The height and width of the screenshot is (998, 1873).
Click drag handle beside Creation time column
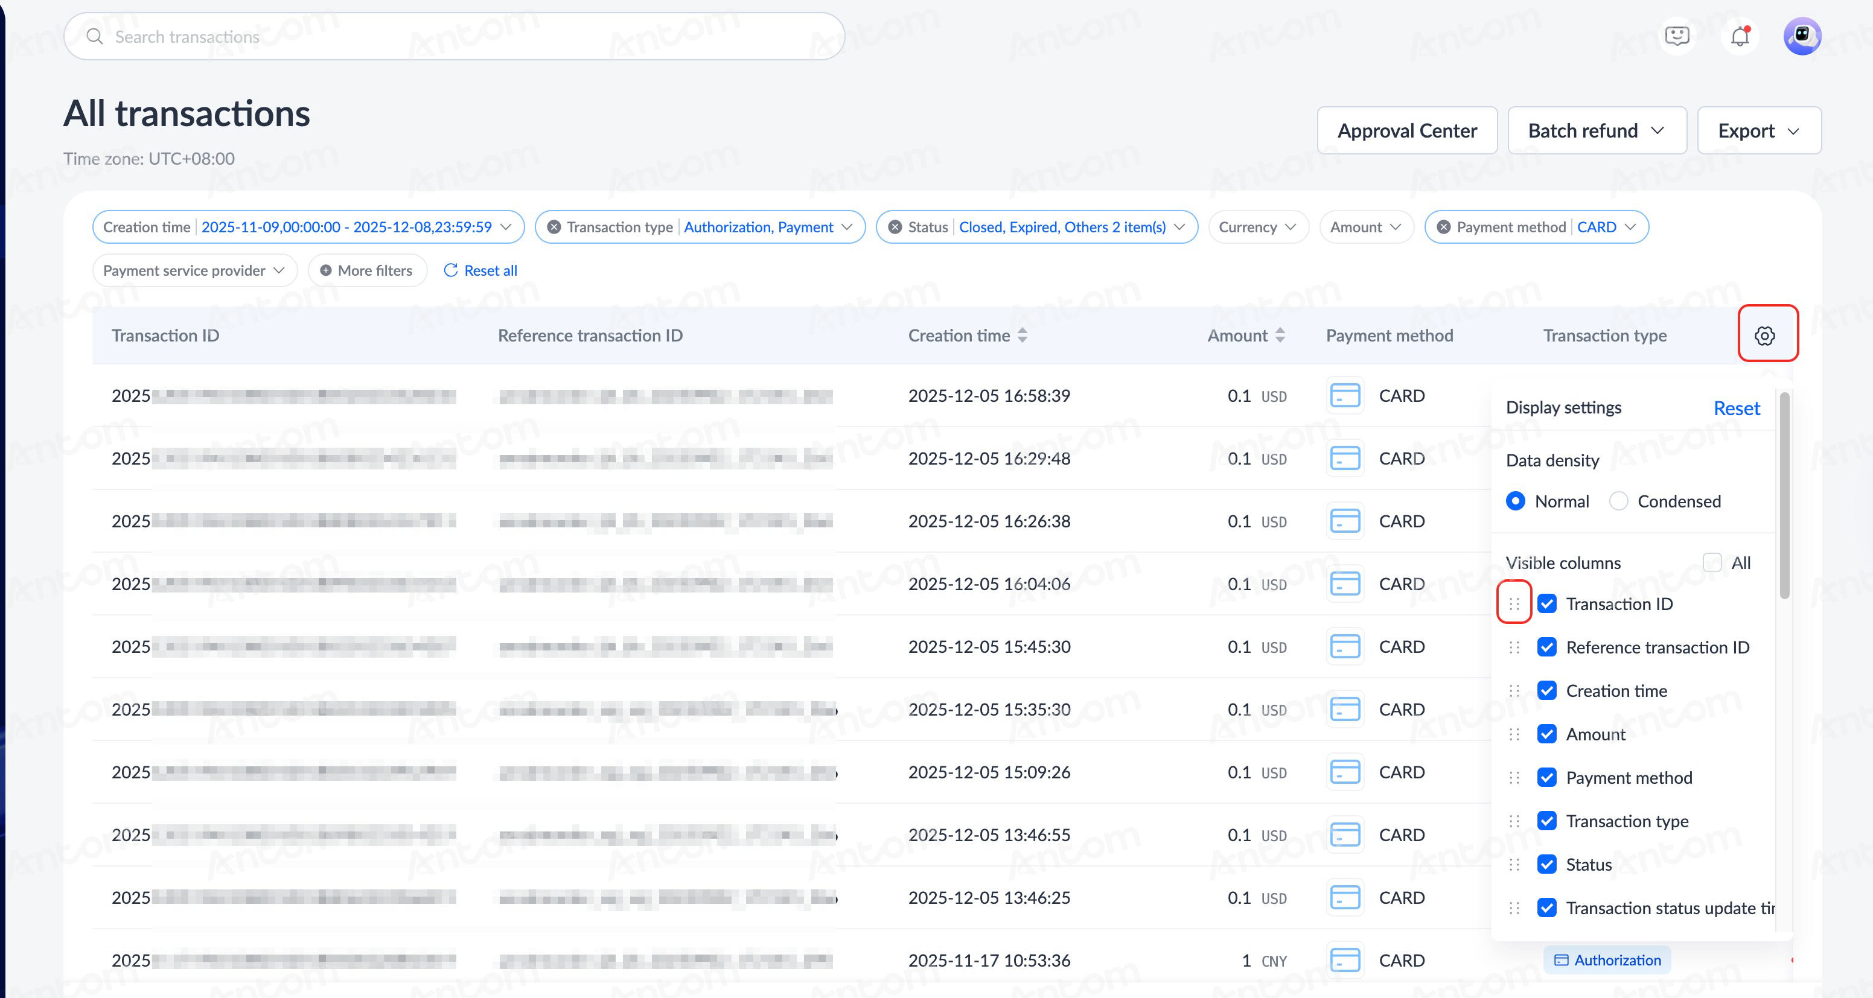(1514, 690)
